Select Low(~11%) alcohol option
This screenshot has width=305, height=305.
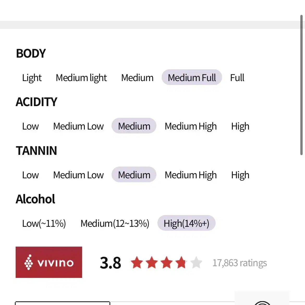pyautogui.click(x=44, y=223)
